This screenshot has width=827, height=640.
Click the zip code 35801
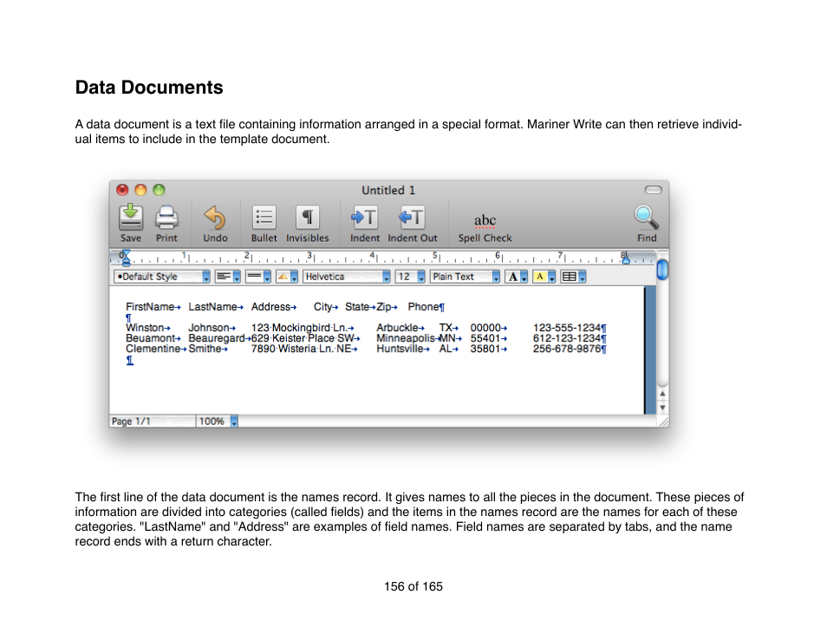point(485,349)
